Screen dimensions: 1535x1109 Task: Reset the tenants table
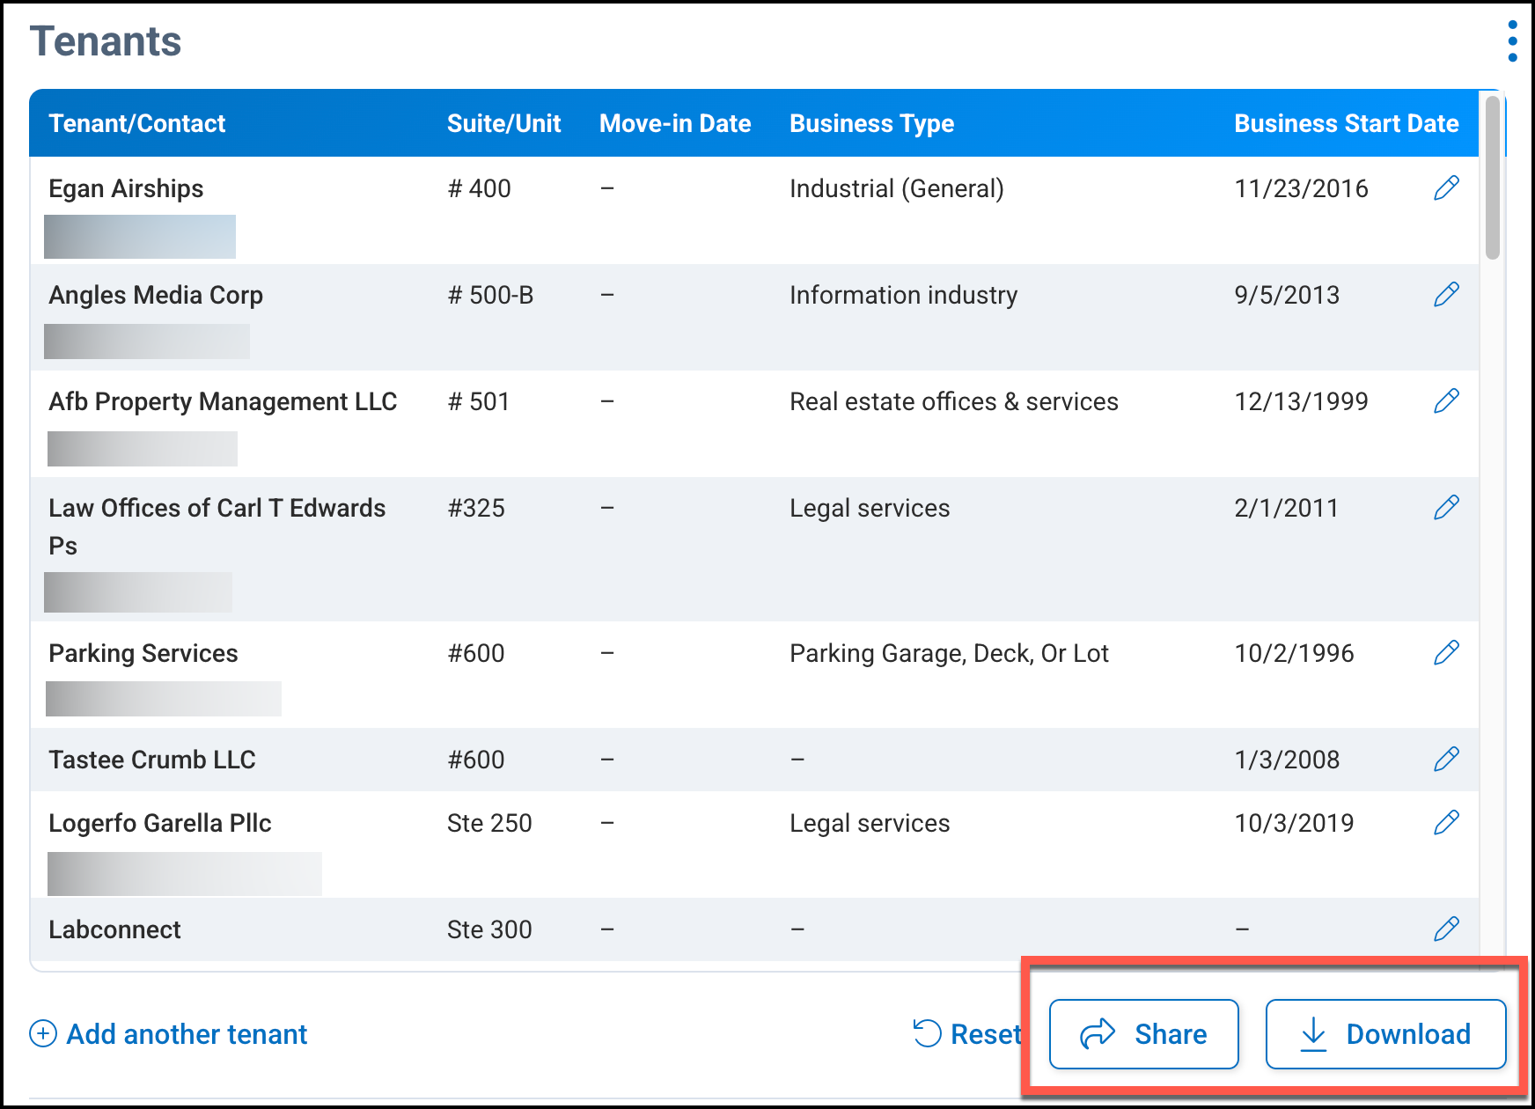tap(967, 1034)
